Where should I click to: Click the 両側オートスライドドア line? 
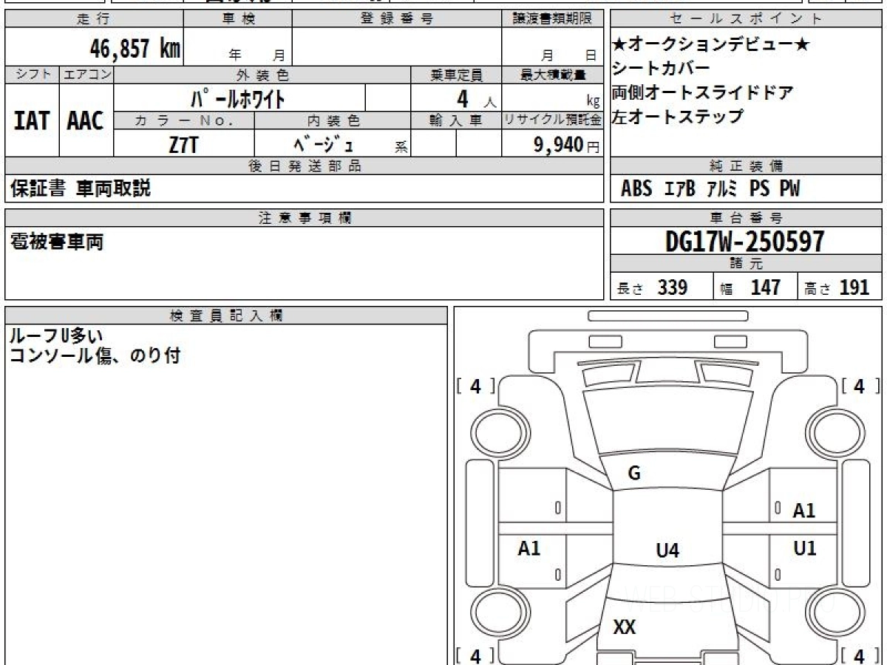703,93
